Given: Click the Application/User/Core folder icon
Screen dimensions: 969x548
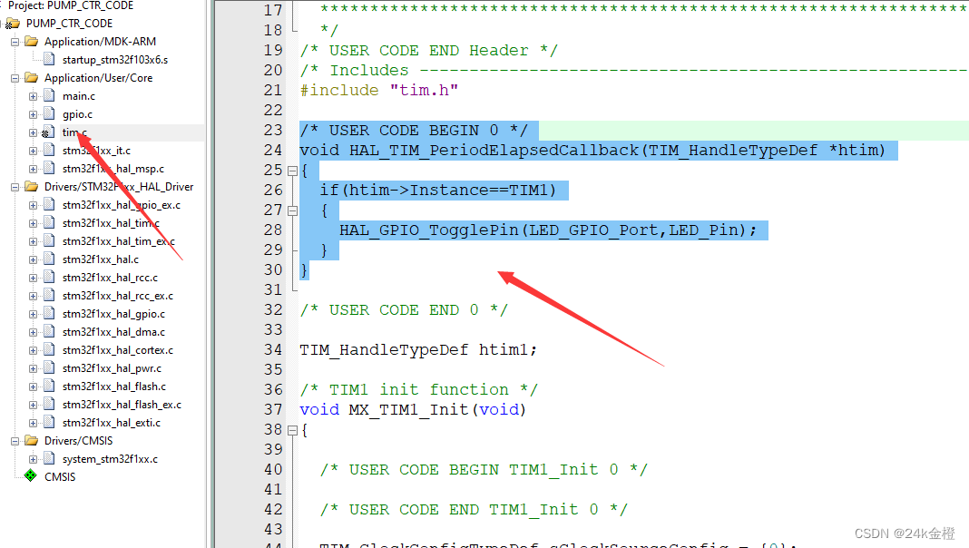Looking at the screenshot, I should (x=31, y=78).
